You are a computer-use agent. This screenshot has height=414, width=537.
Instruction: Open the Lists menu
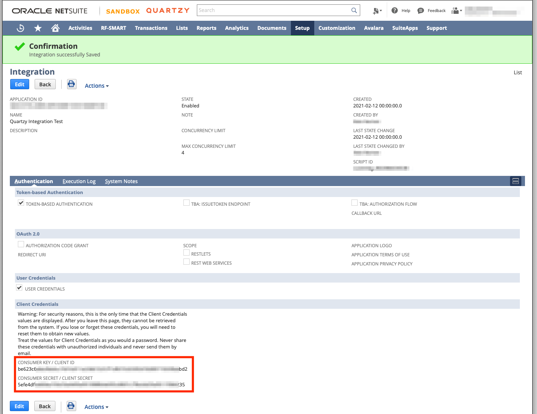[x=182, y=28]
